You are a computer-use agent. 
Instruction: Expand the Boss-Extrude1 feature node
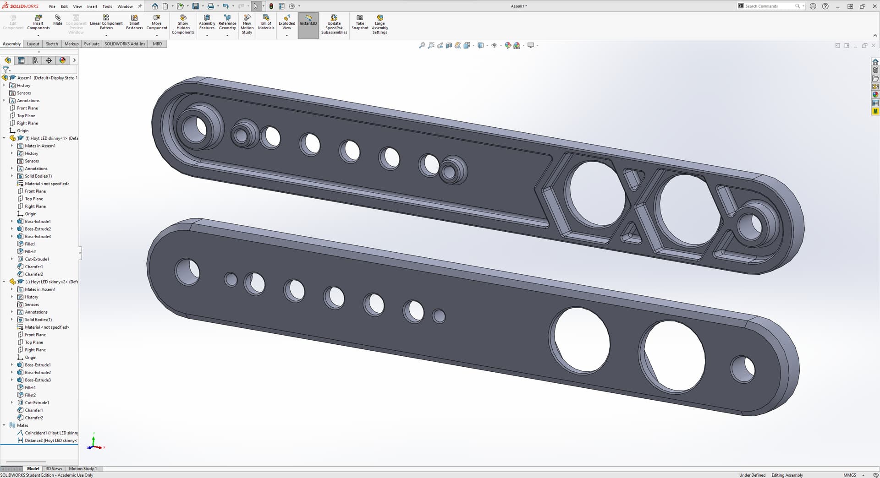click(12, 222)
